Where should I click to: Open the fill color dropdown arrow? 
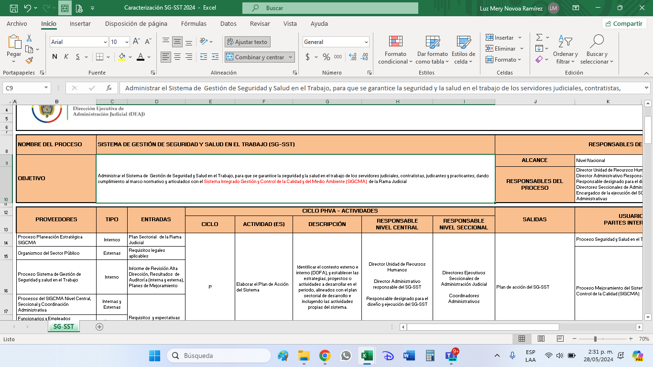(131, 57)
